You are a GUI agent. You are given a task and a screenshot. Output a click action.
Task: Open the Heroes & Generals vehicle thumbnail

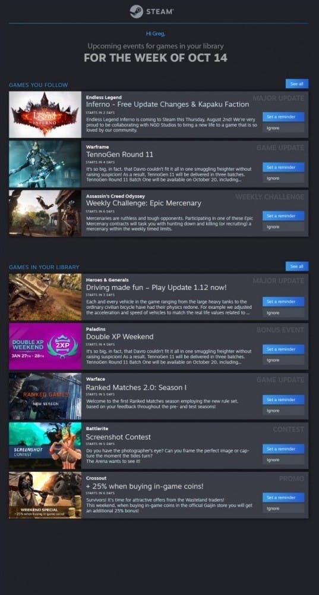[x=45, y=297]
